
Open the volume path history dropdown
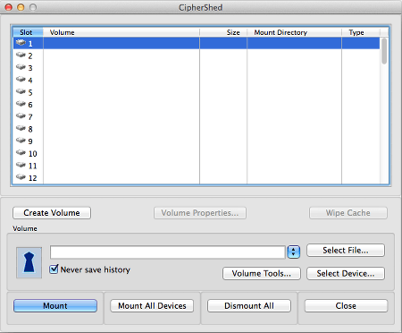(294, 252)
